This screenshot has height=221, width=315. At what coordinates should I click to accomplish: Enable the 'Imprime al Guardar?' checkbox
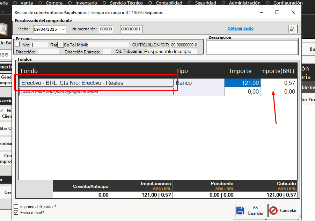pyautogui.click(x=16, y=206)
